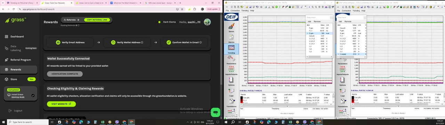Toggle the Install Grass Desktop Node checkmark
The height and width of the screenshot is (125, 445).
(33, 95)
